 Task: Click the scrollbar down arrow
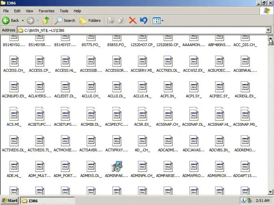(x=271, y=192)
